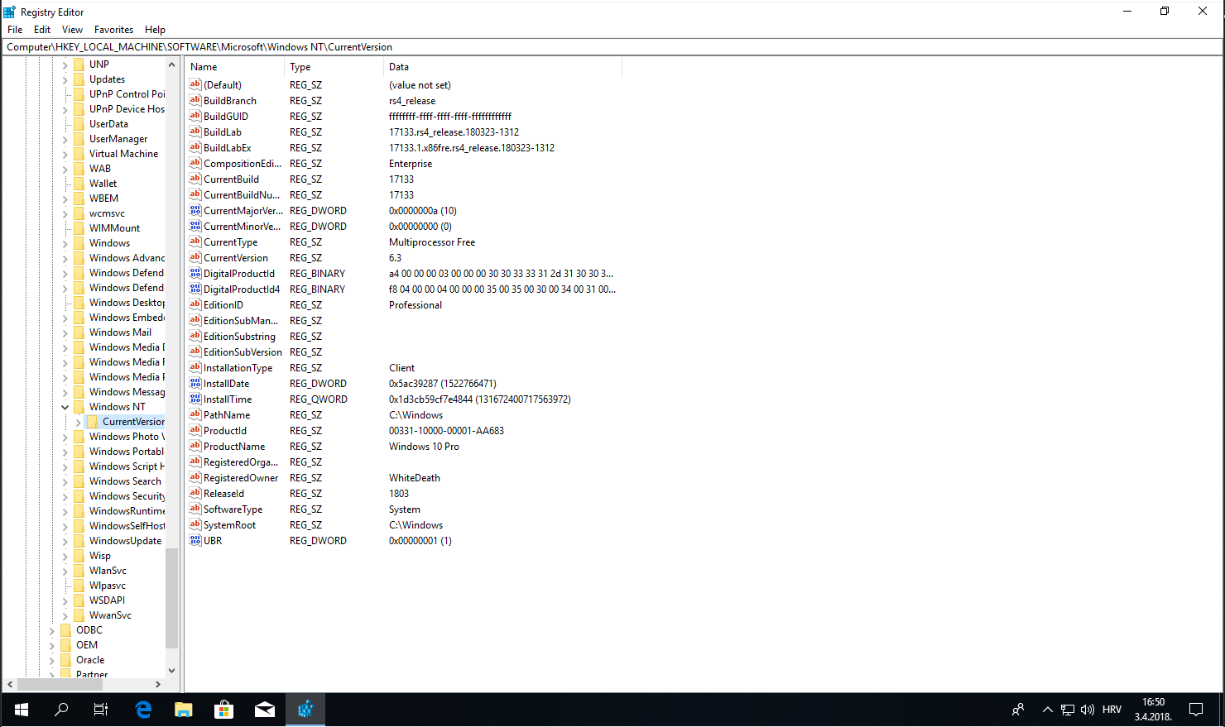Screen dimensions: 1225x727
Task: Select the PathName value
Action: coord(227,415)
